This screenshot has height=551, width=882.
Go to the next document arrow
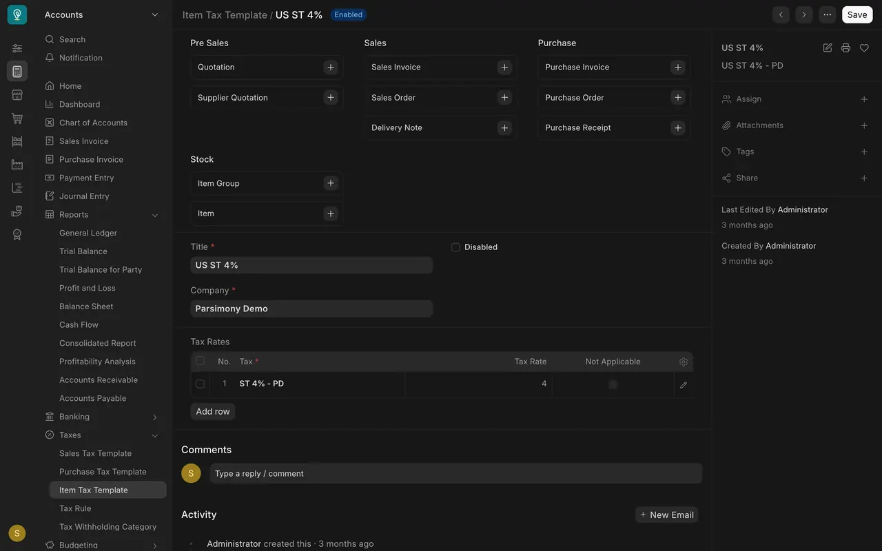click(804, 14)
